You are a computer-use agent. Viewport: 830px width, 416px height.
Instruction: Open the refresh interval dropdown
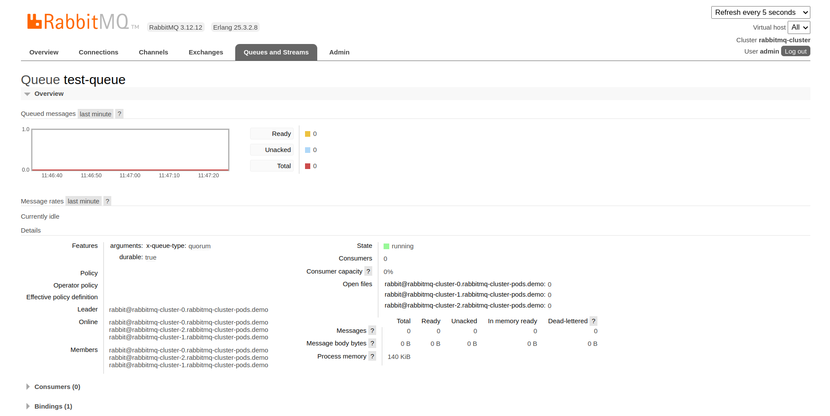(x=760, y=12)
